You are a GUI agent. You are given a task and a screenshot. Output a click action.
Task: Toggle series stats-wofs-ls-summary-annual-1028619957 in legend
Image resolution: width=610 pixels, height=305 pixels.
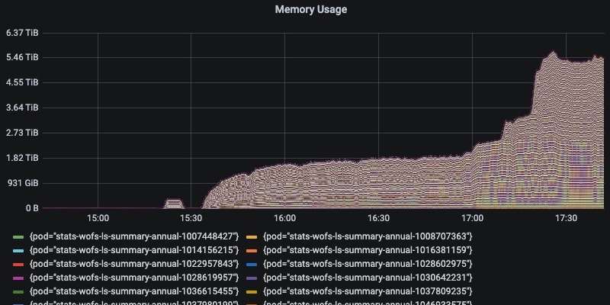[x=134, y=278]
